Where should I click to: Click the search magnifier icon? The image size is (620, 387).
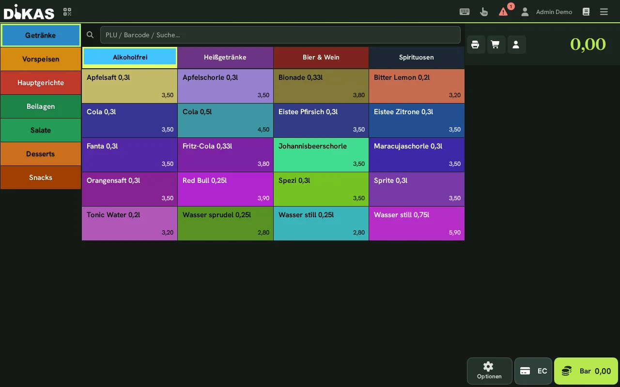point(90,35)
